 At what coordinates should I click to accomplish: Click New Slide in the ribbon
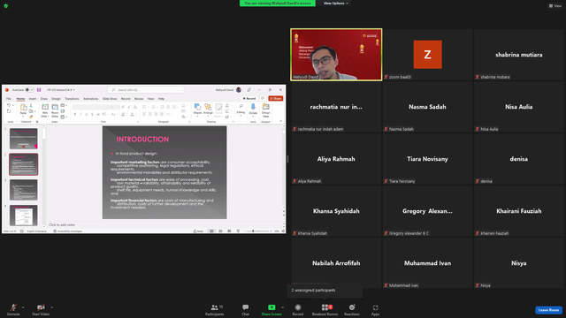point(45,110)
